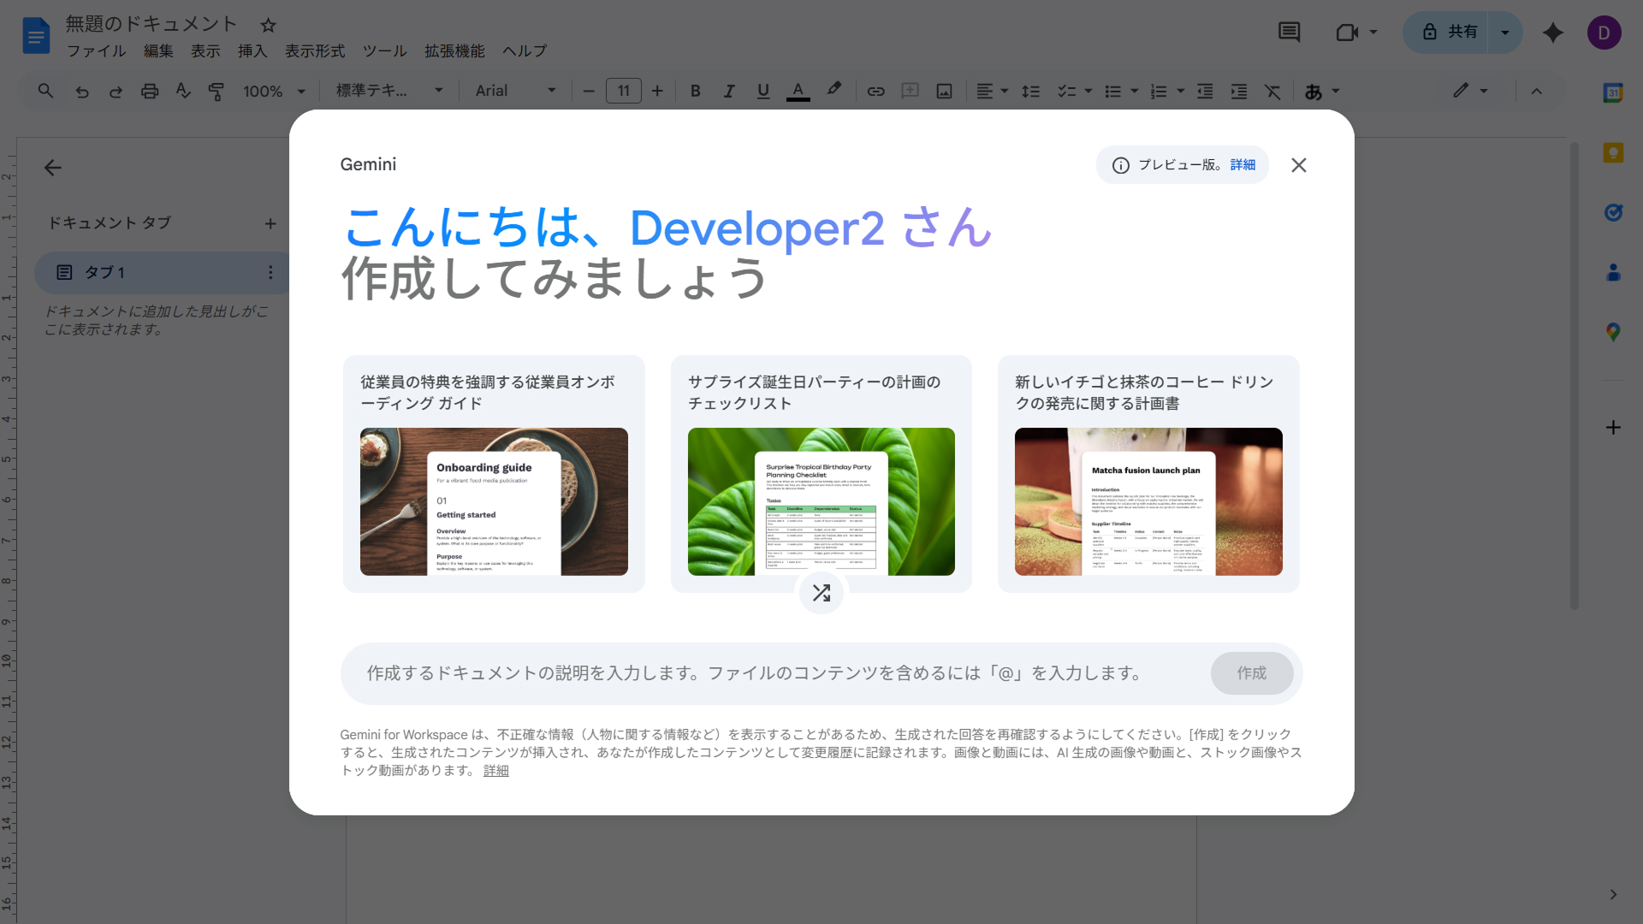Image resolution: width=1643 pixels, height=924 pixels.
Task: Toggle bold formatting
Action: 696,92
